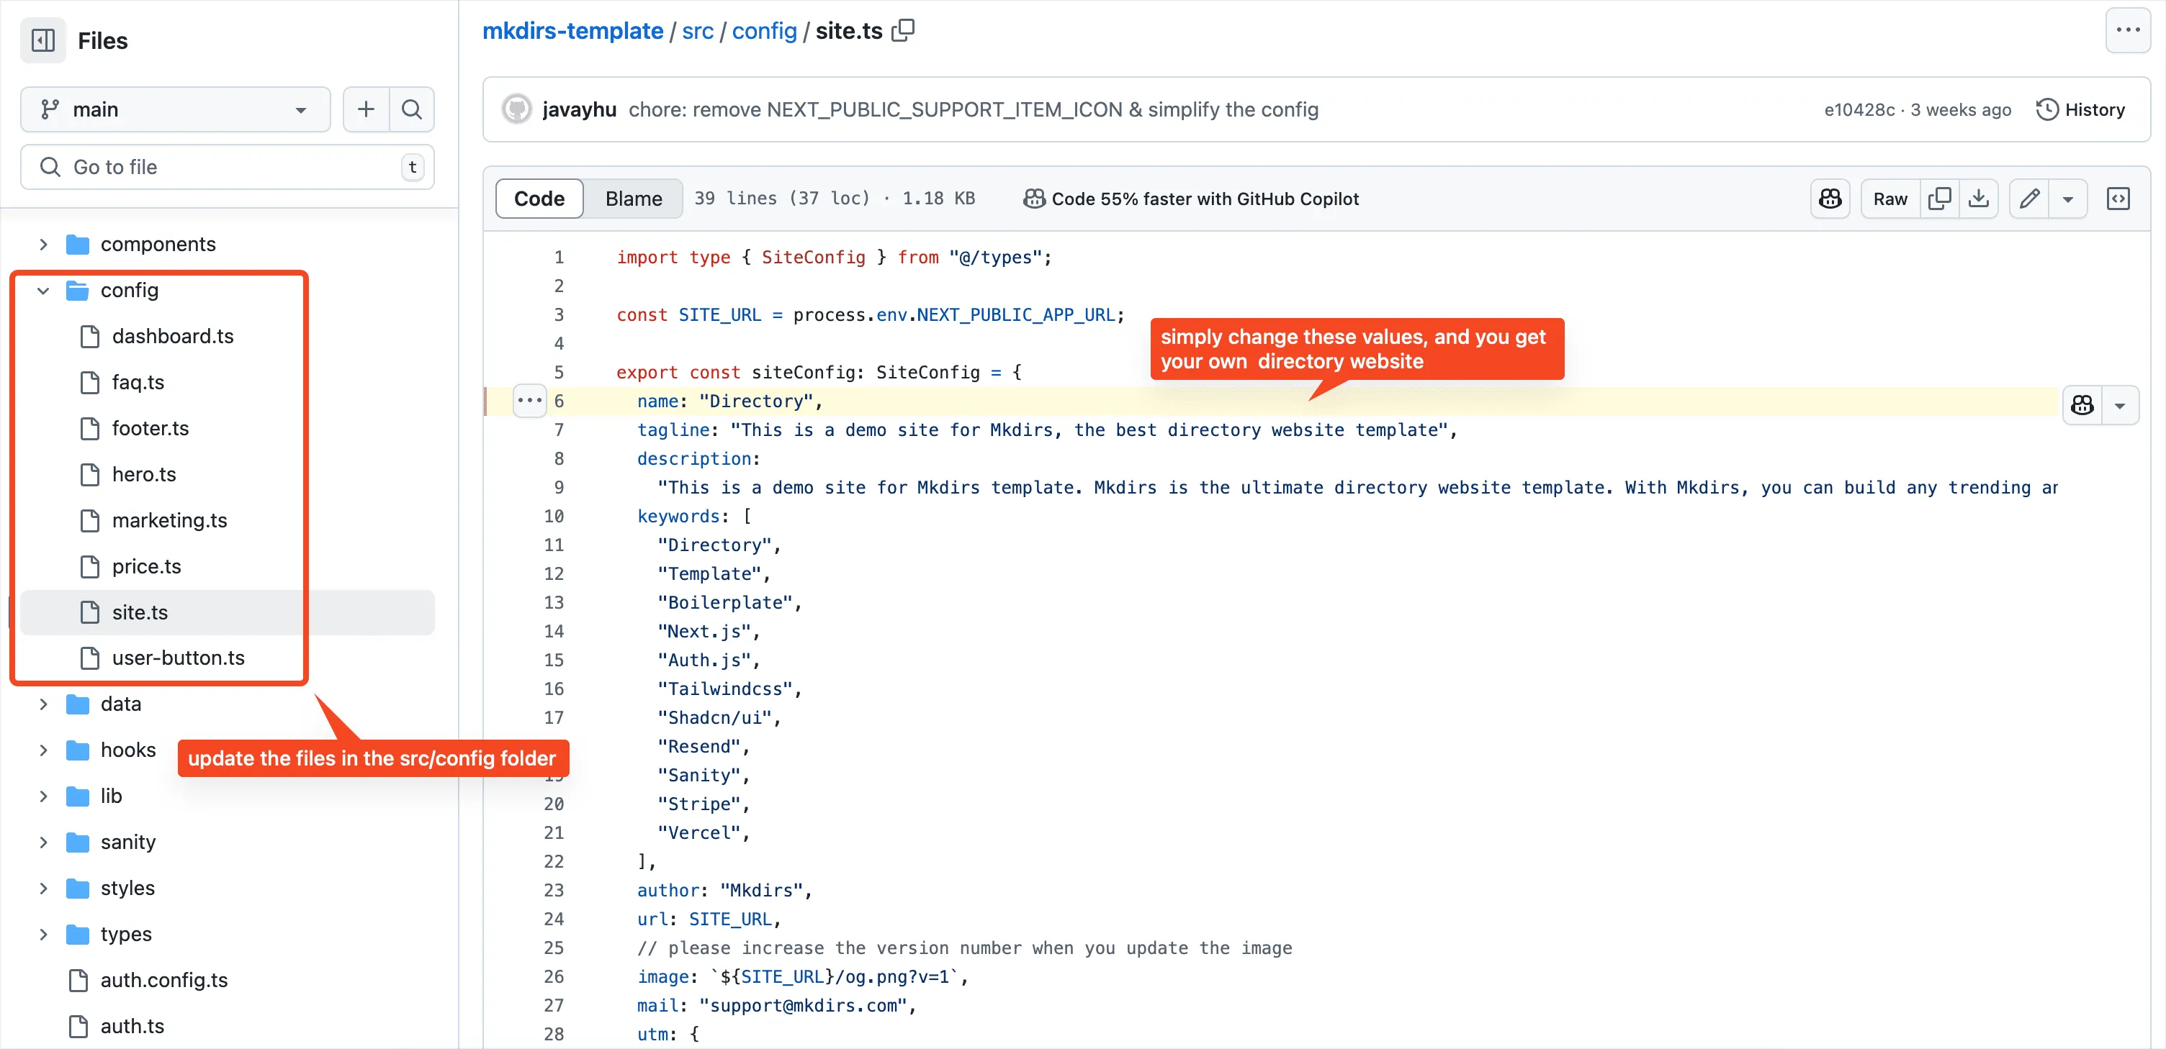Viewport: 2166px width, 1049px height.
Task: Click the Raw button to view raw file
Action: [x=1887, y=199]
